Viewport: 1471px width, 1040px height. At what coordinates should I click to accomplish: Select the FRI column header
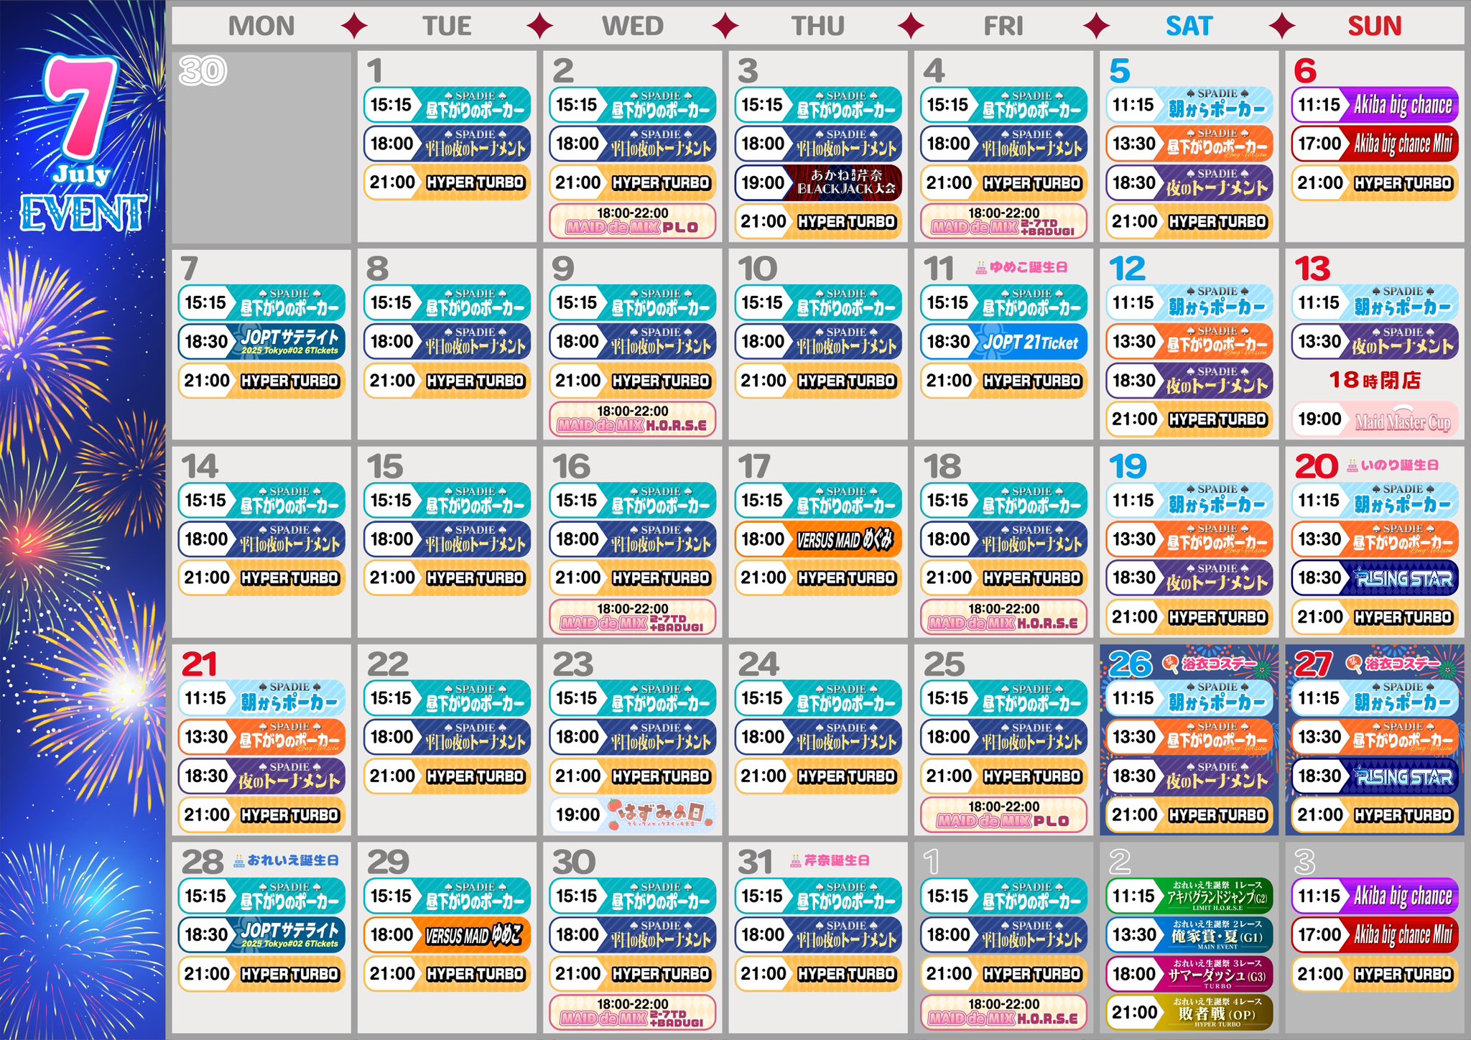click(x=1003, y=27)
